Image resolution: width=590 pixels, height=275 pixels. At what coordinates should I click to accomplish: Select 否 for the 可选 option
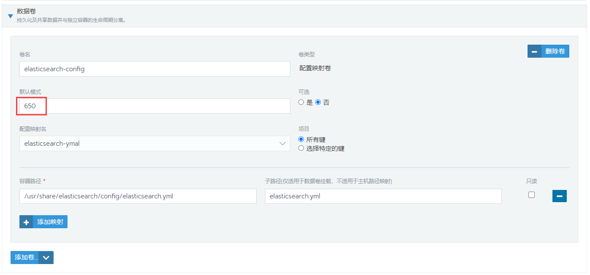point(318,102)
